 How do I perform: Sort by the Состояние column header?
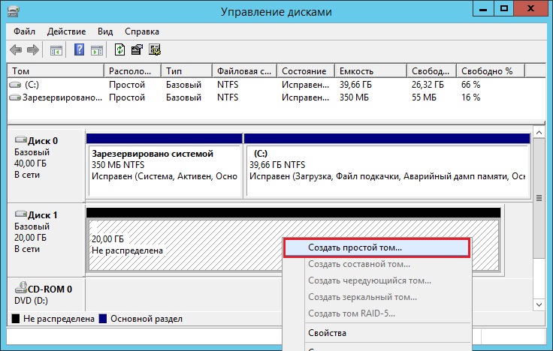click(302, 70)
